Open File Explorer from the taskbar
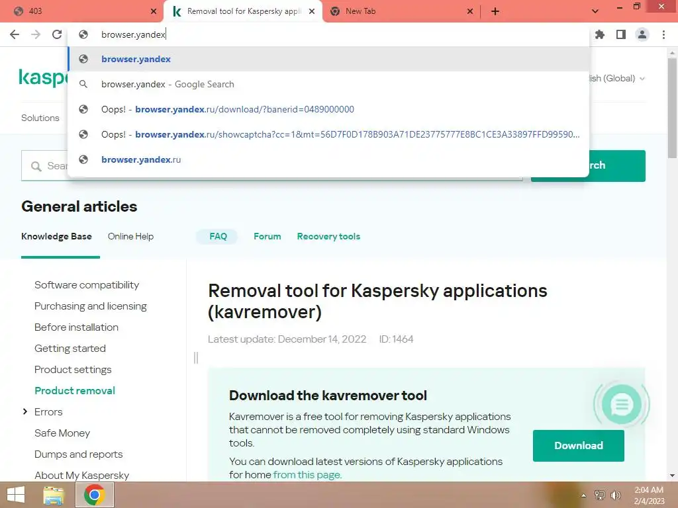The height and width of the screenshot is (508, 678). pyautogui.click(x=54, y=495)
